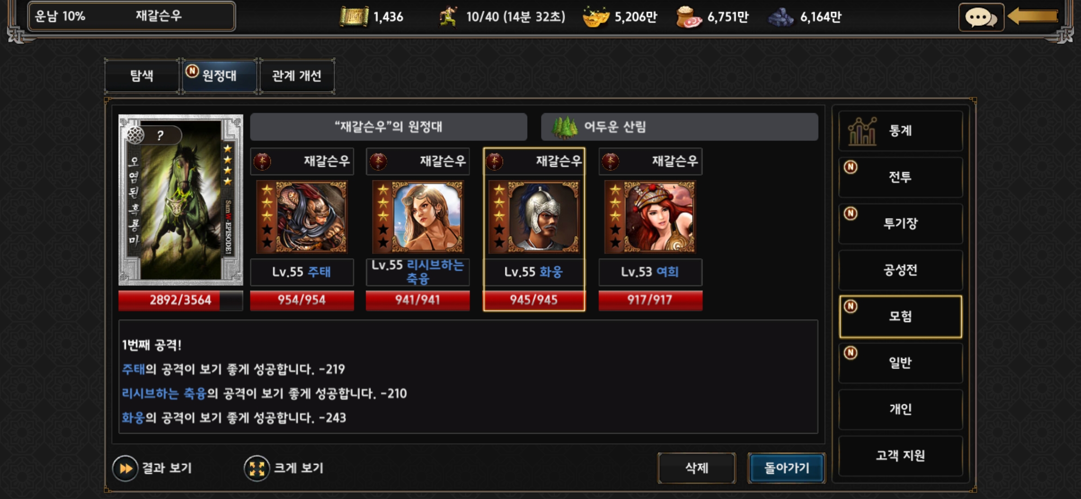Select the 여희 hero portrait
Viewport: 1081px width, 499px height.
650,217
